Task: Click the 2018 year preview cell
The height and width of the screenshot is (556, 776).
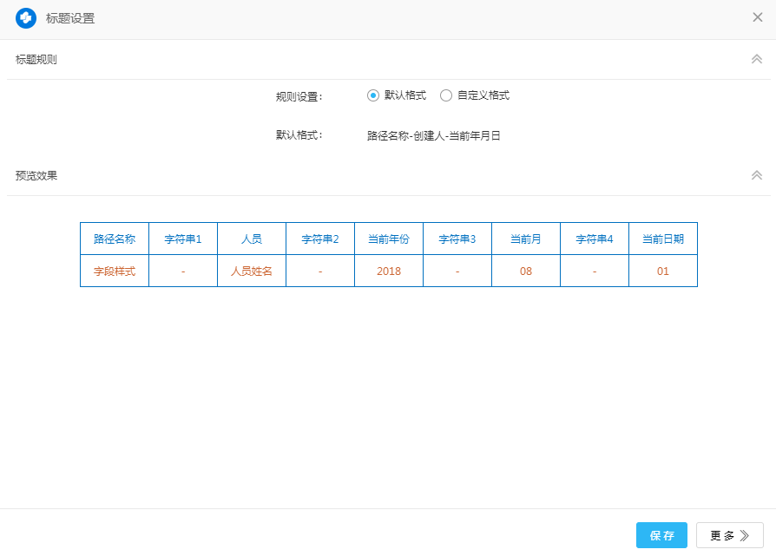Action: point(389,271)
